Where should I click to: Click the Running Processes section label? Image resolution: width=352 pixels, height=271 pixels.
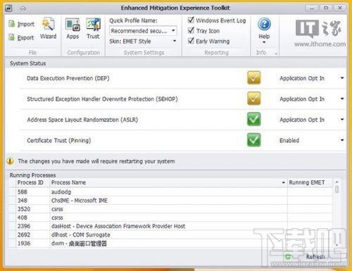32,175
